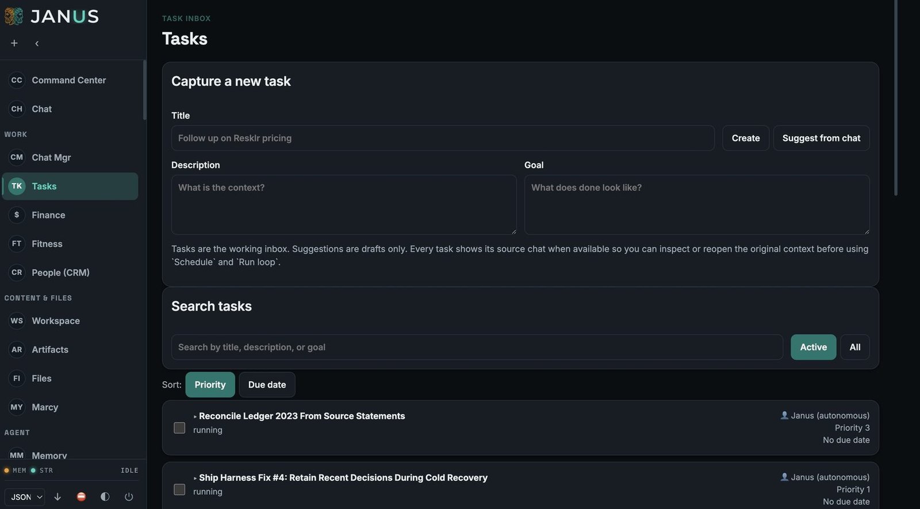
Task: Show only Active tasks filter
Action: (x=813, y=347)
